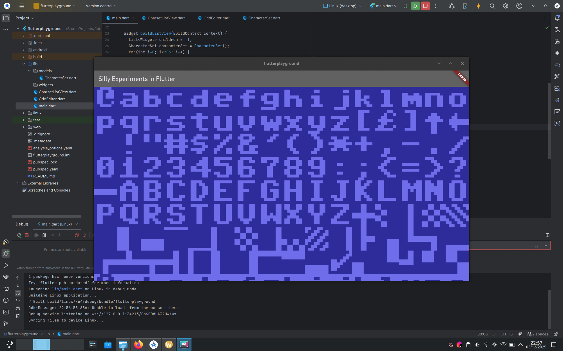Click the Rerun debug session icon
Screen dimensions: 563x351
point(19,235)
